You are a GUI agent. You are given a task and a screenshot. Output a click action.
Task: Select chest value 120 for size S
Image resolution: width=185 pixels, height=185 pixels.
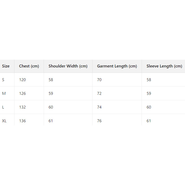[x=22, y=80]
